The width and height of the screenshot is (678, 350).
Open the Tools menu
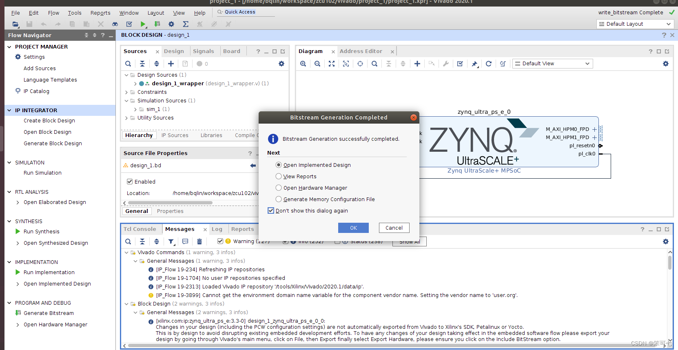click(x=75, y=13)
